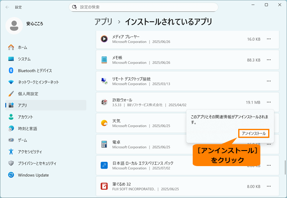Click the BBソフトサービス株式会社 publisher text
The image size is (287, 198).
coord(145,105)
